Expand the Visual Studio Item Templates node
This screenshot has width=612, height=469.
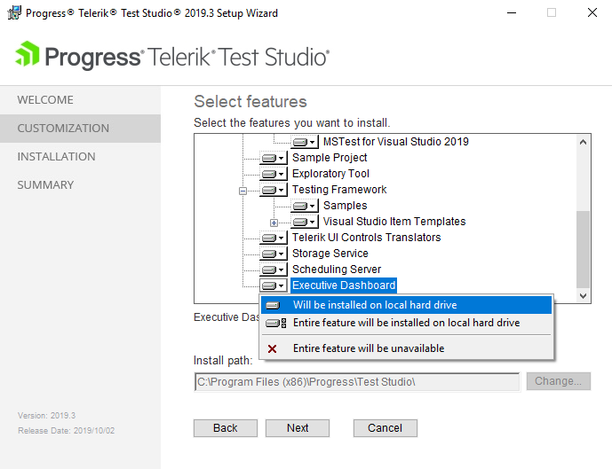click(274, 223)
